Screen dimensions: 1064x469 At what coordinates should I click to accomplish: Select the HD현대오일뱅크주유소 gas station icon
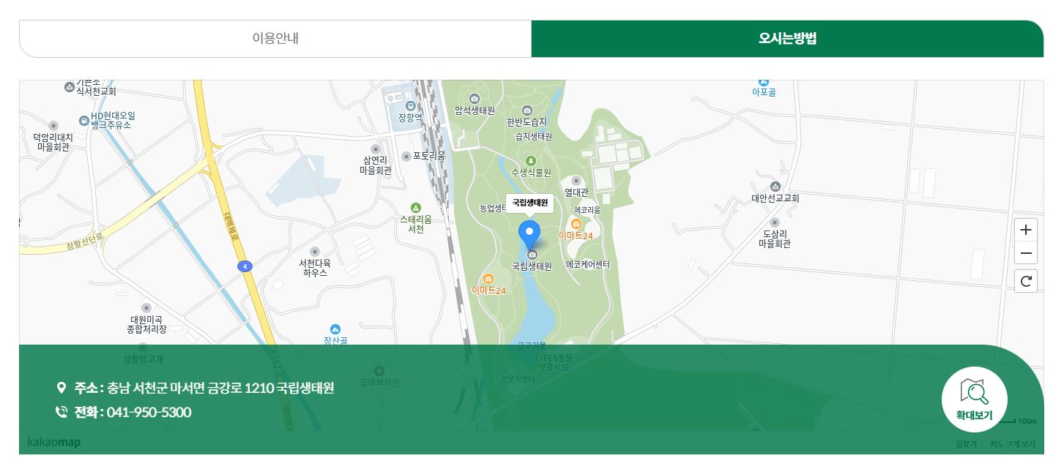(x=83, y=120)
